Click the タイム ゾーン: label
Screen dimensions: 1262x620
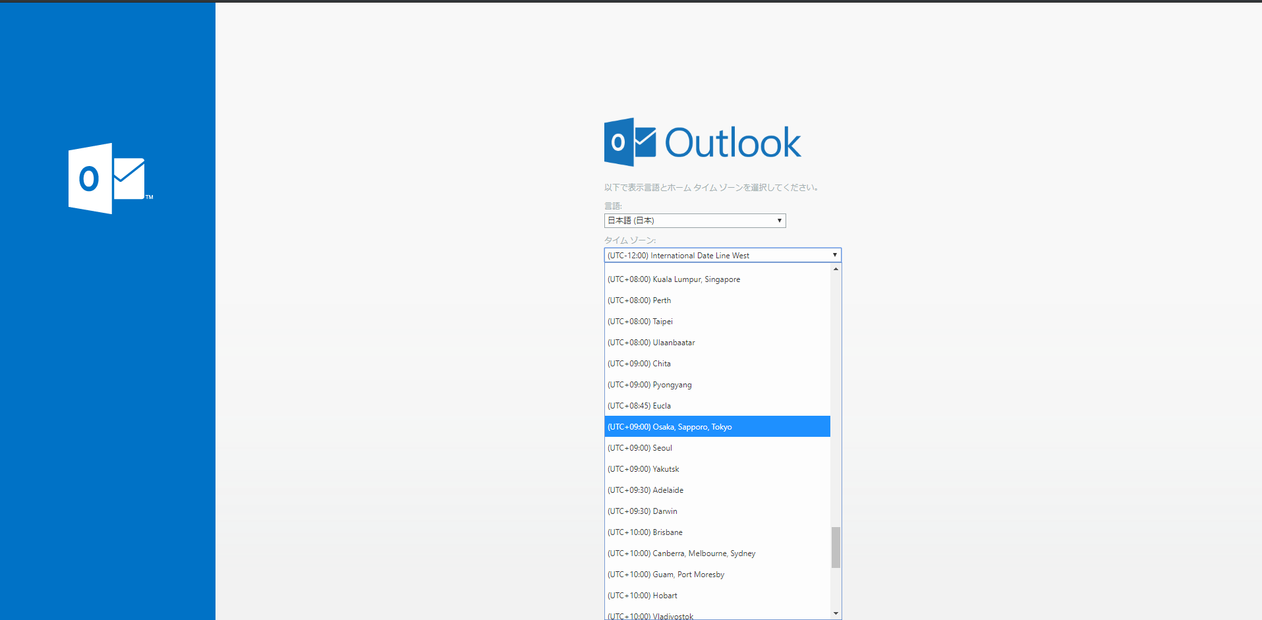pos(630,240)
